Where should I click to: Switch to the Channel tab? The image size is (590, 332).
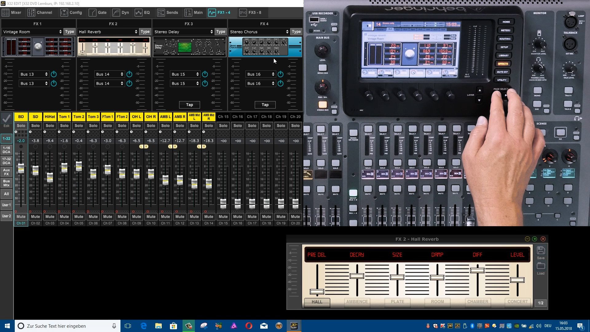(40, 13)
